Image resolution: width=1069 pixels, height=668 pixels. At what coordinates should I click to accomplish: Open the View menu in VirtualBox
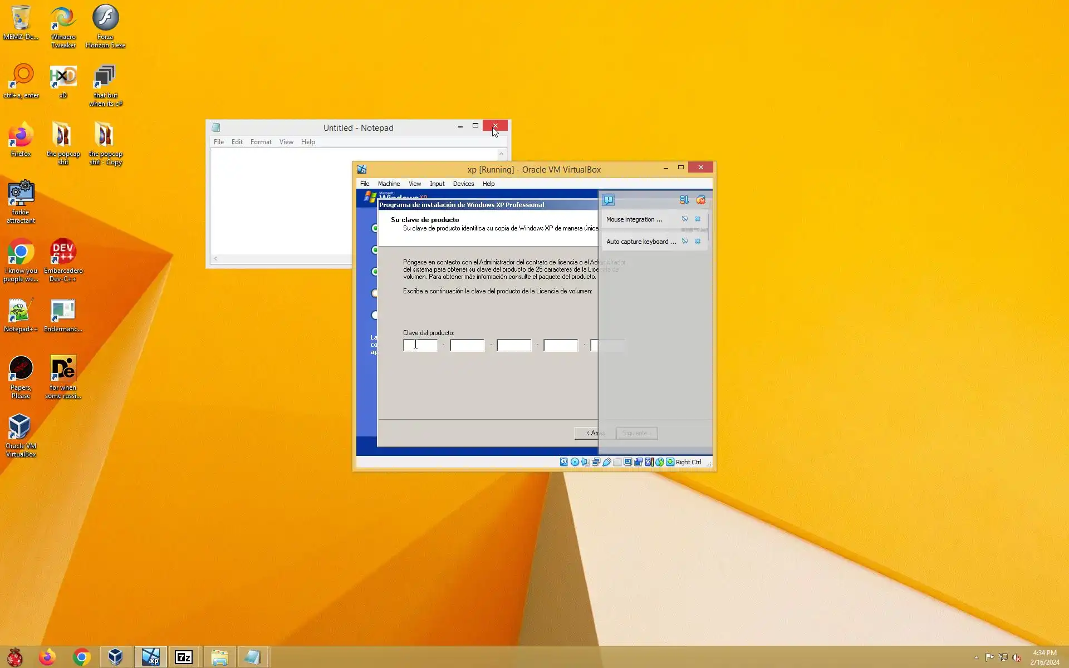(415, 184)
